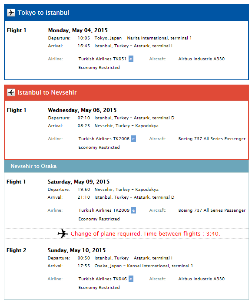Select the Istanbul to Nevsehir header
Image resolution: width=252 pixels, height=302 pixels.
pos(126,92)
